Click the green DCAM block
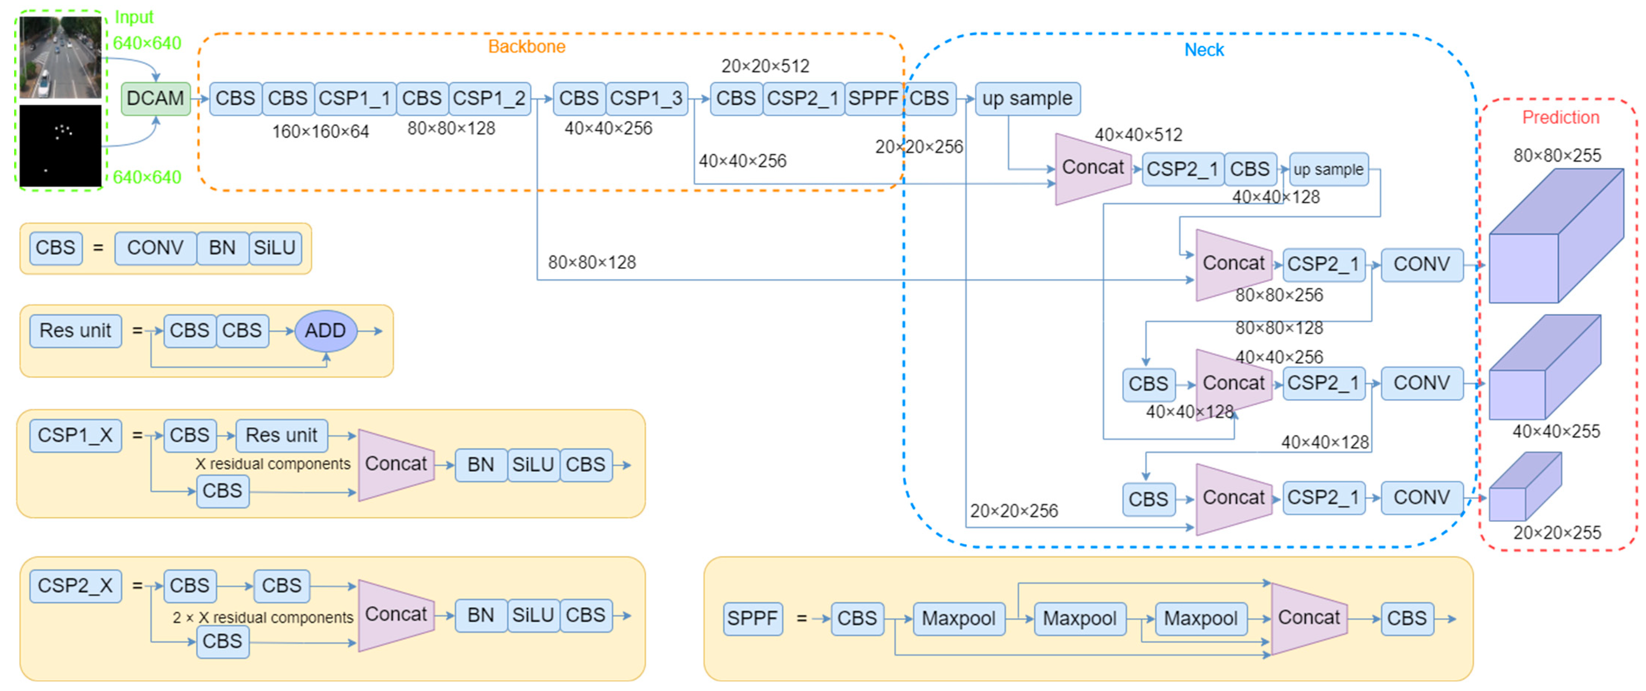This screenshot has width=1646, height=691. (x=155, y=98)
